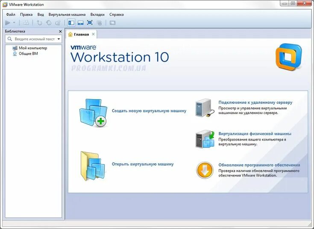The height and width of the screenshot is (229, 314).
Task: Open the library search filter dropdown arrow
Action: tap(59, 39)
